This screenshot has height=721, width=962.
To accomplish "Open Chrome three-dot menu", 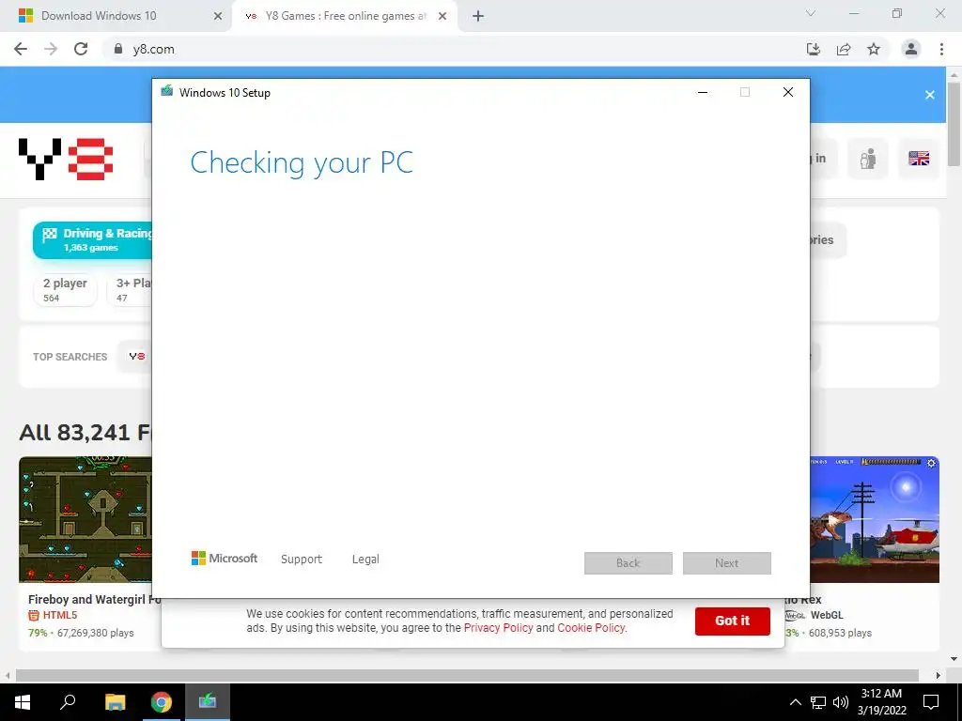I will coord(941,49).
